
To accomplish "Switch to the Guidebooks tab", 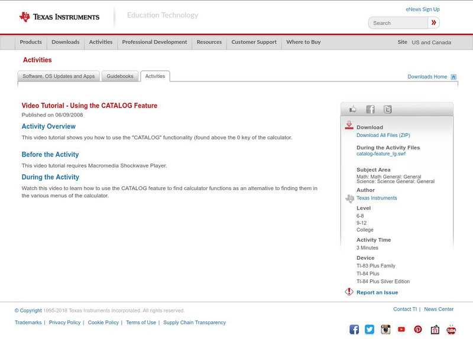I will coord(120,76).
